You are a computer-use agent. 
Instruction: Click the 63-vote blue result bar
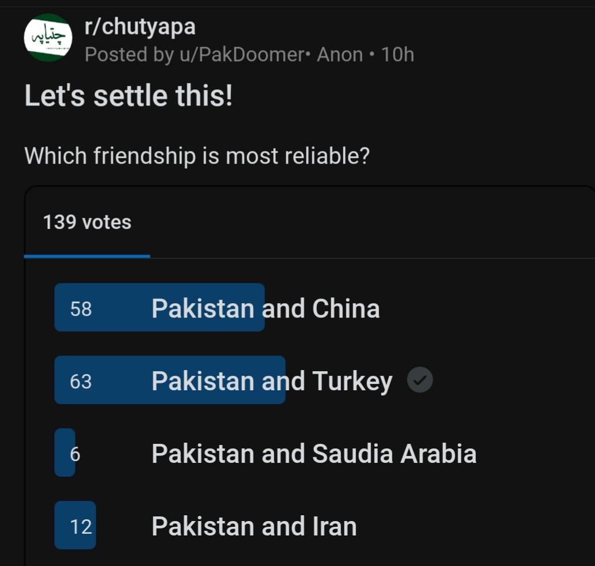coord(170,380)
